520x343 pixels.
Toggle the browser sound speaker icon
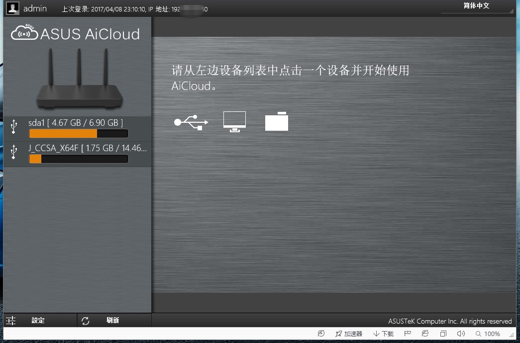click(461, 334)
